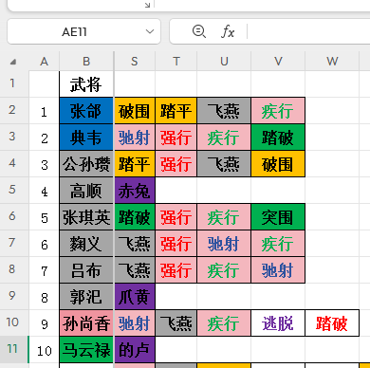Click green 踏破 cell in 张琪英 row

135,217
